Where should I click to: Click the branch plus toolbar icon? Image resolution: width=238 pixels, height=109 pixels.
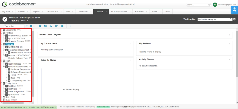[x=62, y=26]
